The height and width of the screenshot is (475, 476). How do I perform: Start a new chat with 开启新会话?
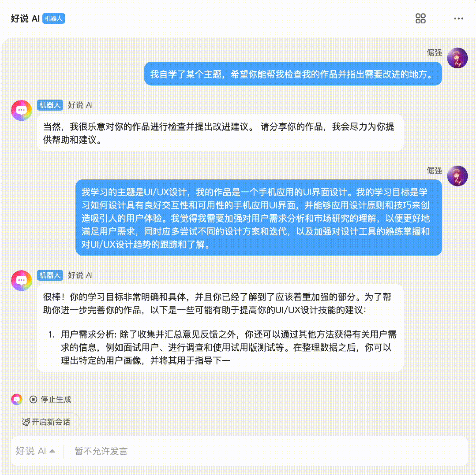46,422
